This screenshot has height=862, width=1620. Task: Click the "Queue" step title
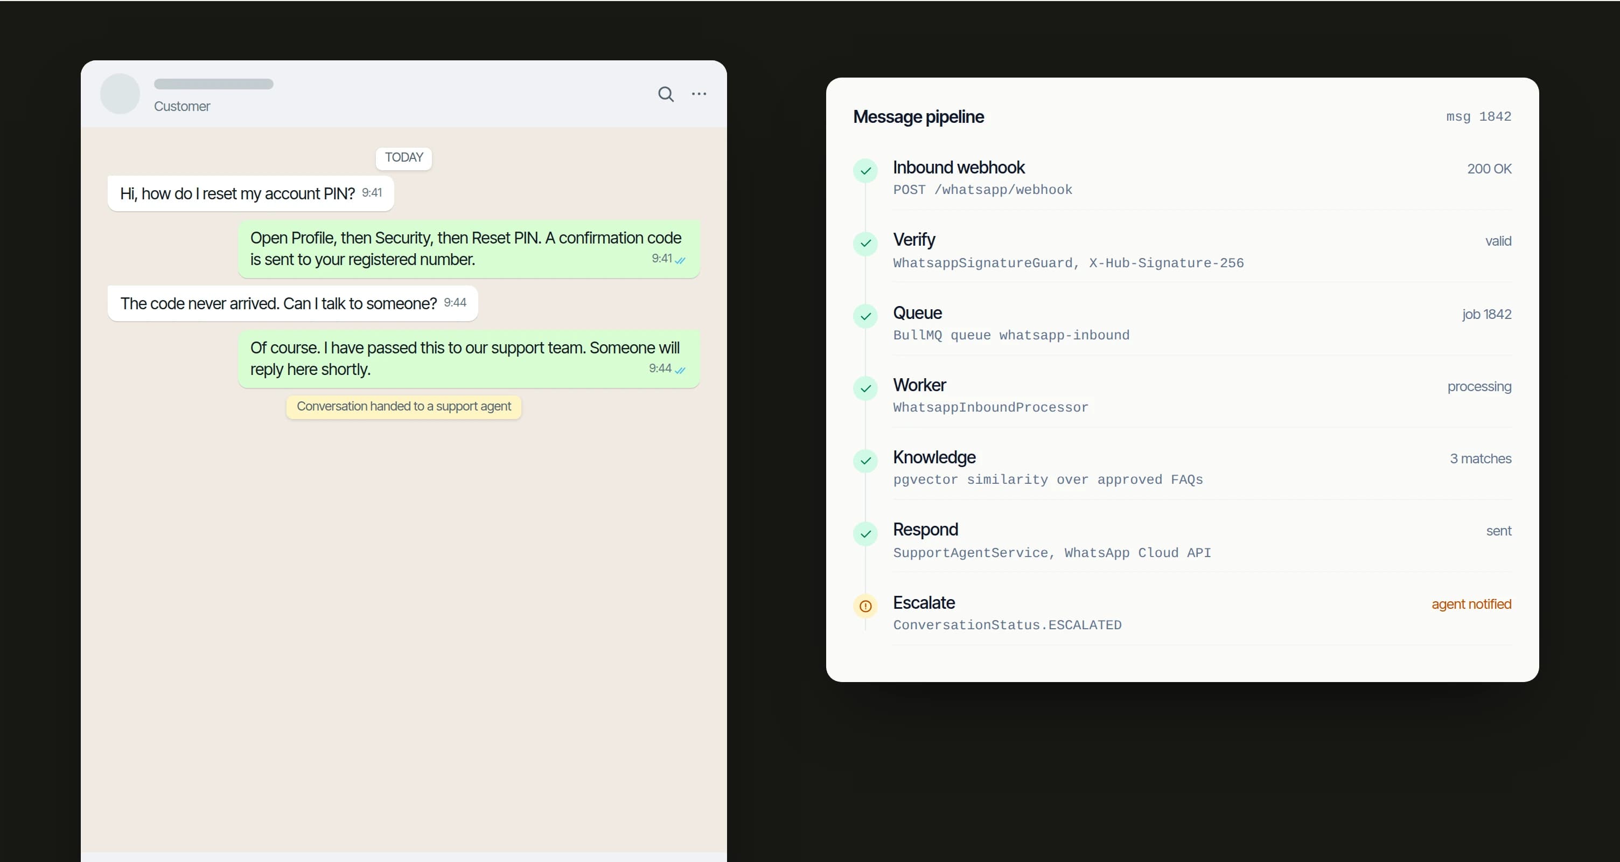917,312
